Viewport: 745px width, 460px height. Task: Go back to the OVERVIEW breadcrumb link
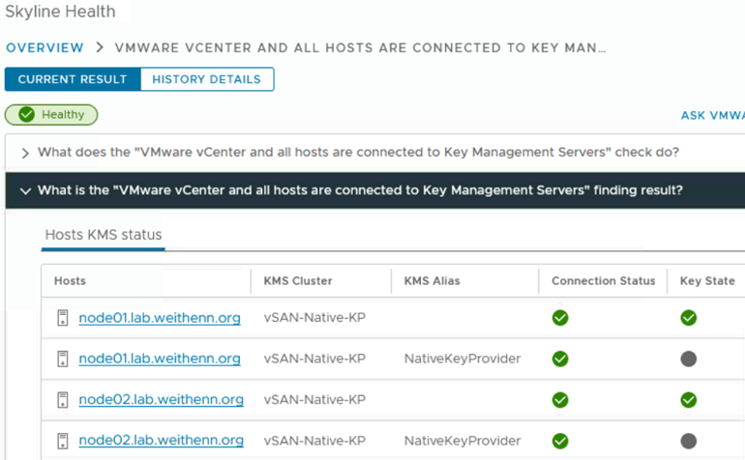coord(45,47)
